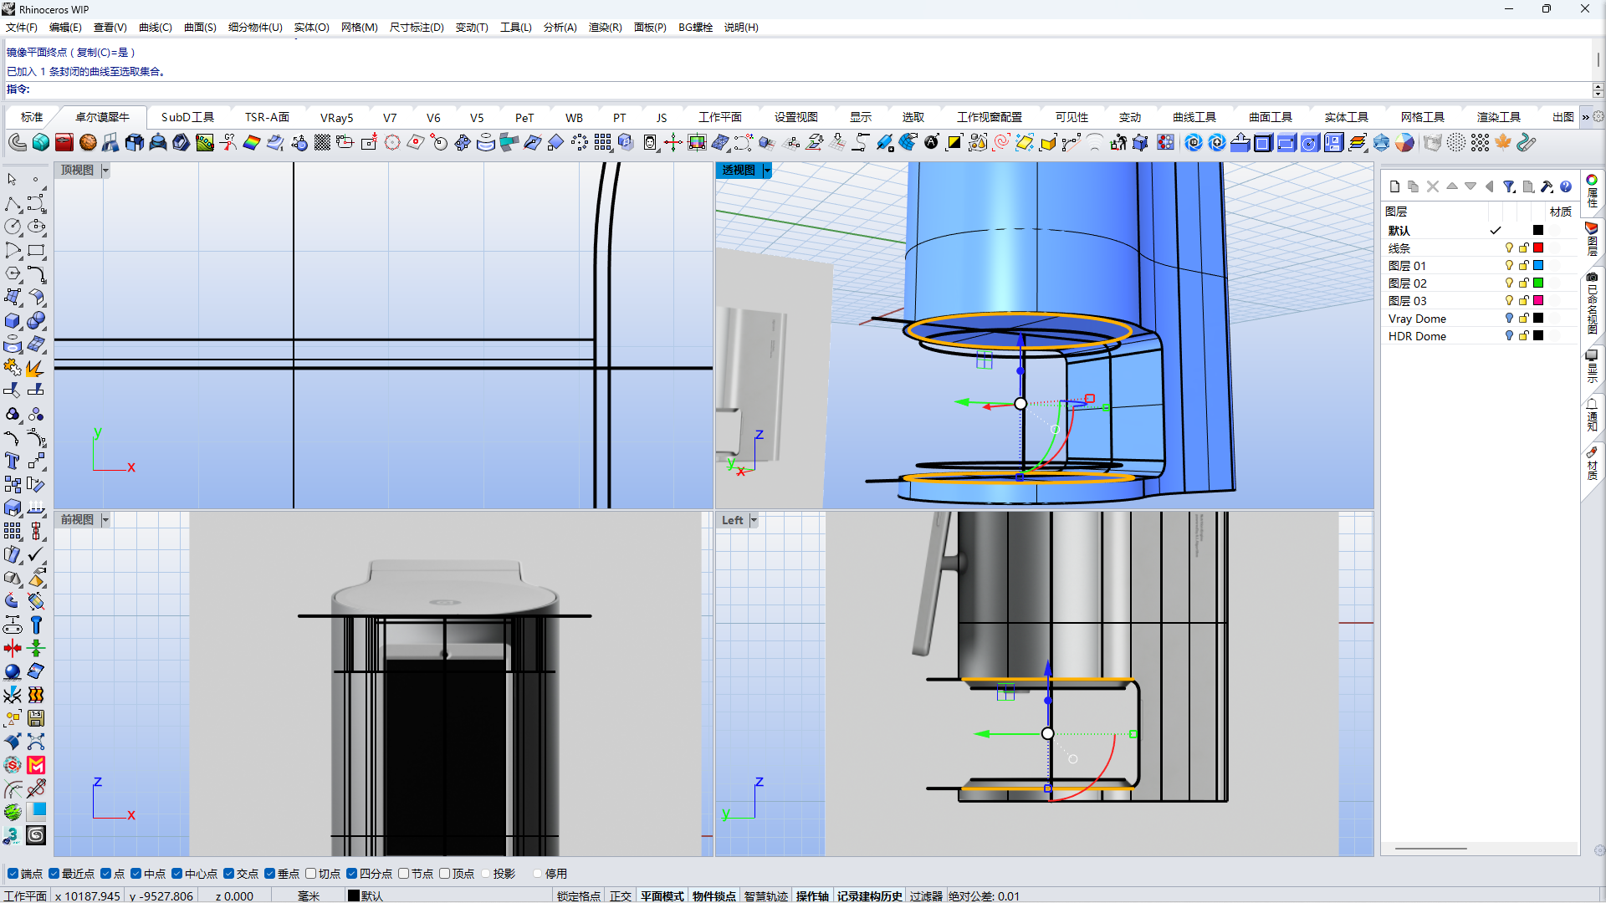Image resolution: width=1606 pixels, height=903 pixels.
Task: Click the box solid tool icon
Action: [12, 320]
